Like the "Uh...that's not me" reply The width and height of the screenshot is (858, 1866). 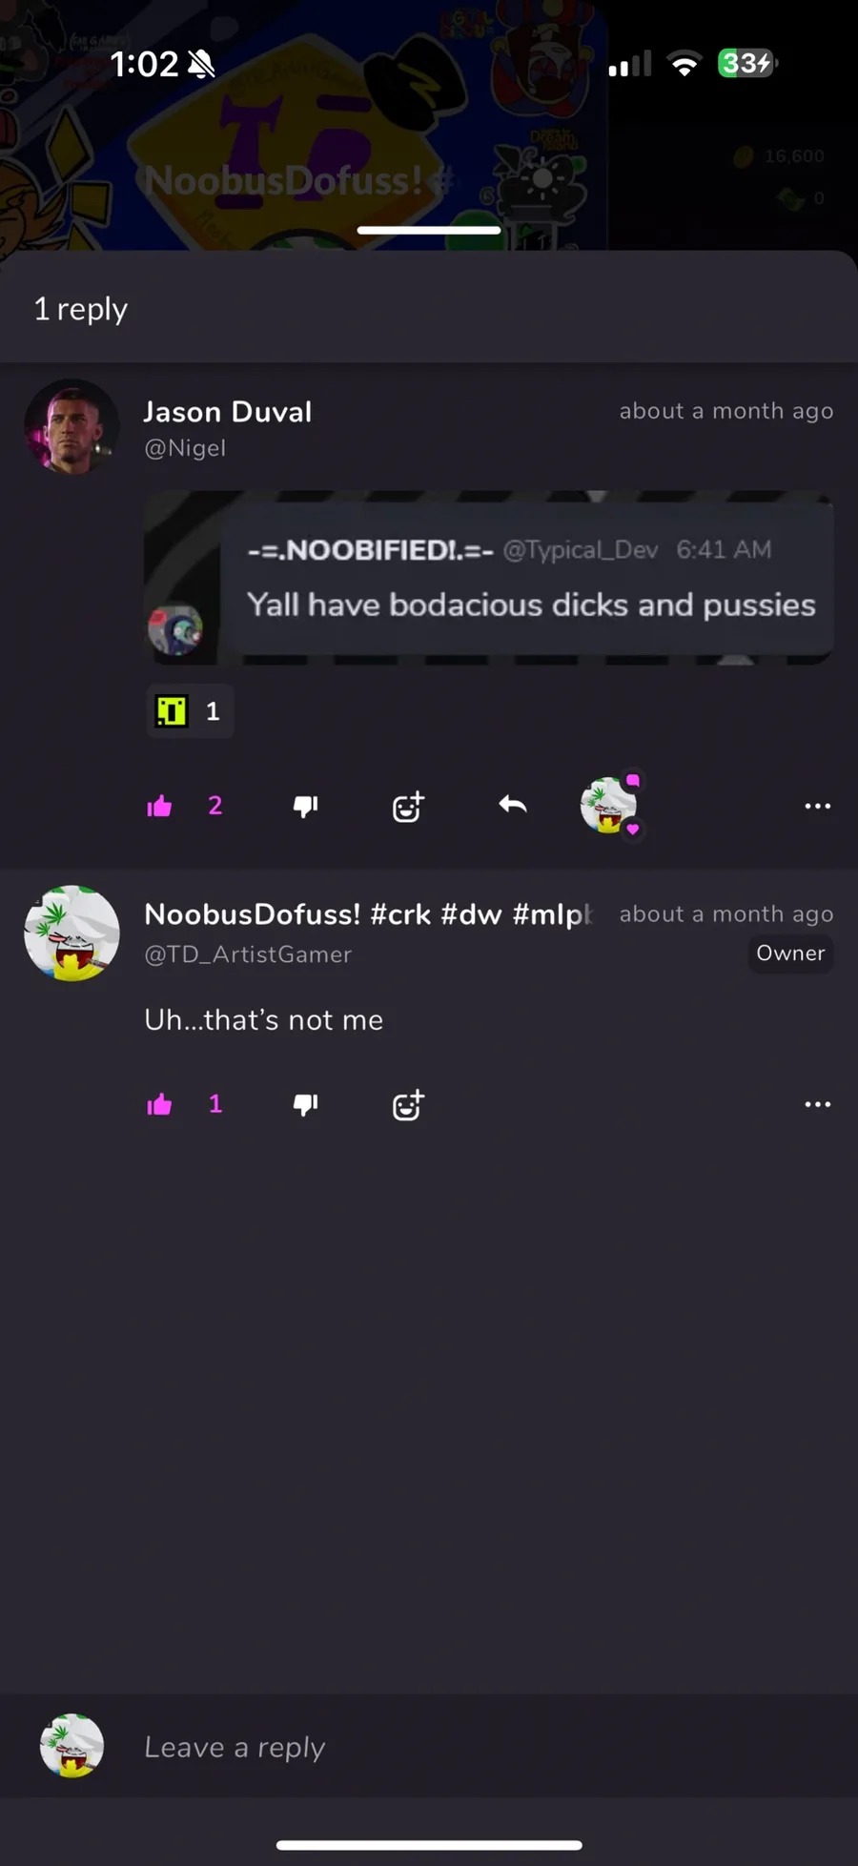(x=159, y=1104)
